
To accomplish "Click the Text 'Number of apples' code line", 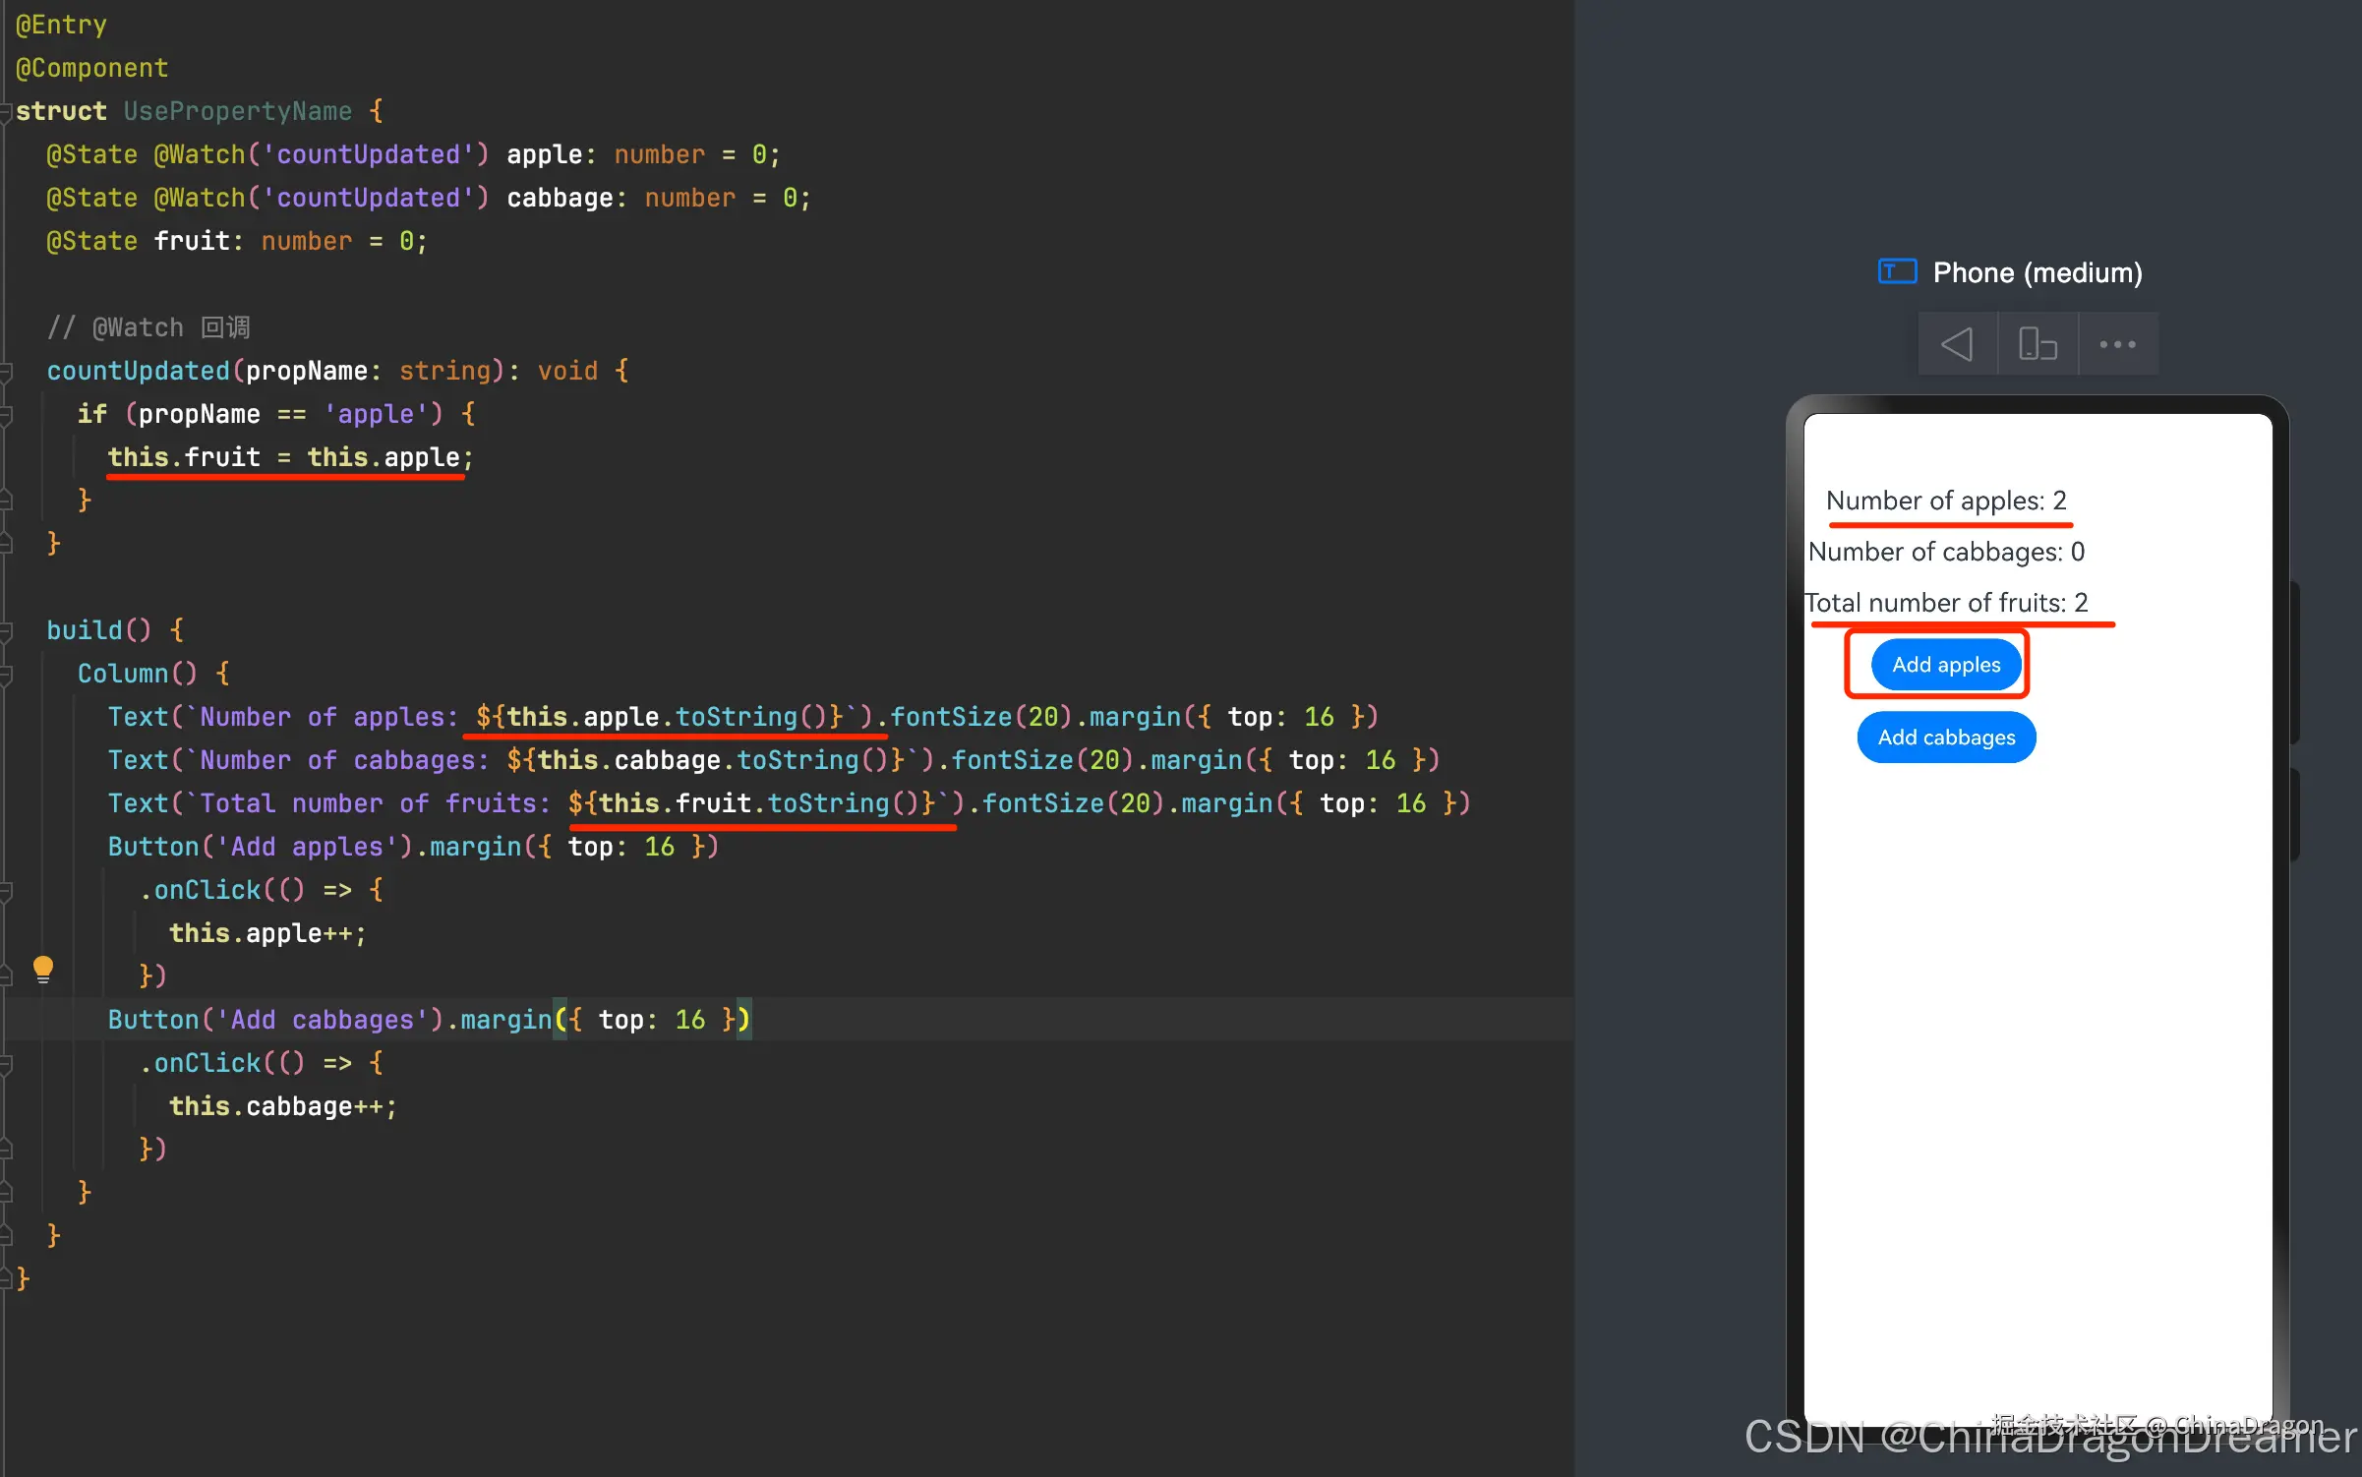I will pyautogui.click(x=742, y=717).
